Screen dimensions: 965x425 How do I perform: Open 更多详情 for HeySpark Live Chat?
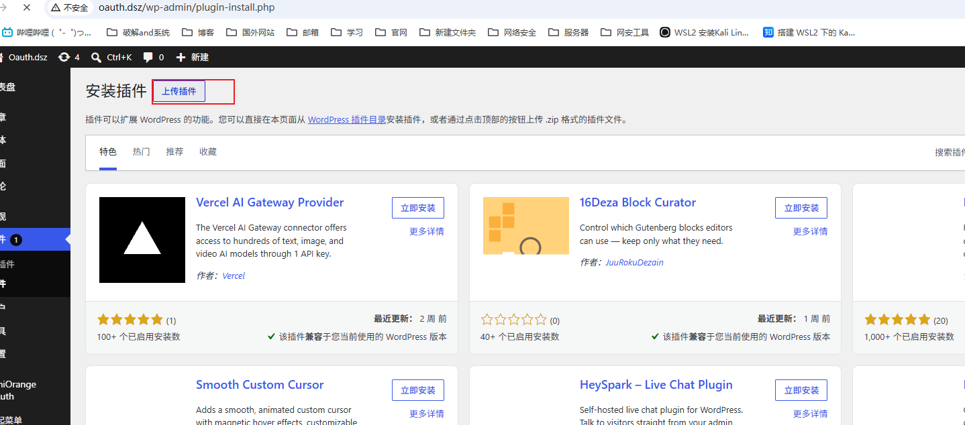(810, 414)
